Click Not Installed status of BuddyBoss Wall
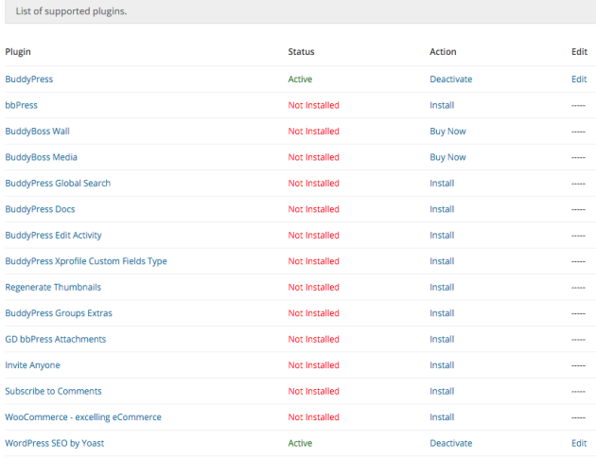This screenshot has height=460, width=596. [x=313, y=132]
